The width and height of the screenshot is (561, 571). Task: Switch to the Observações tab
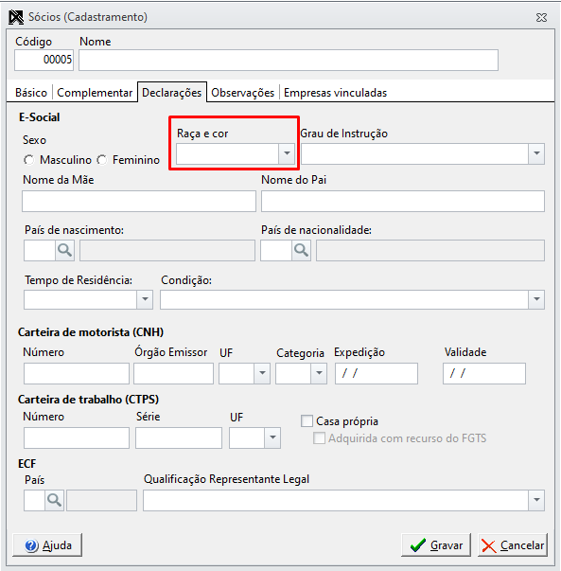click(x=243, y=93)
